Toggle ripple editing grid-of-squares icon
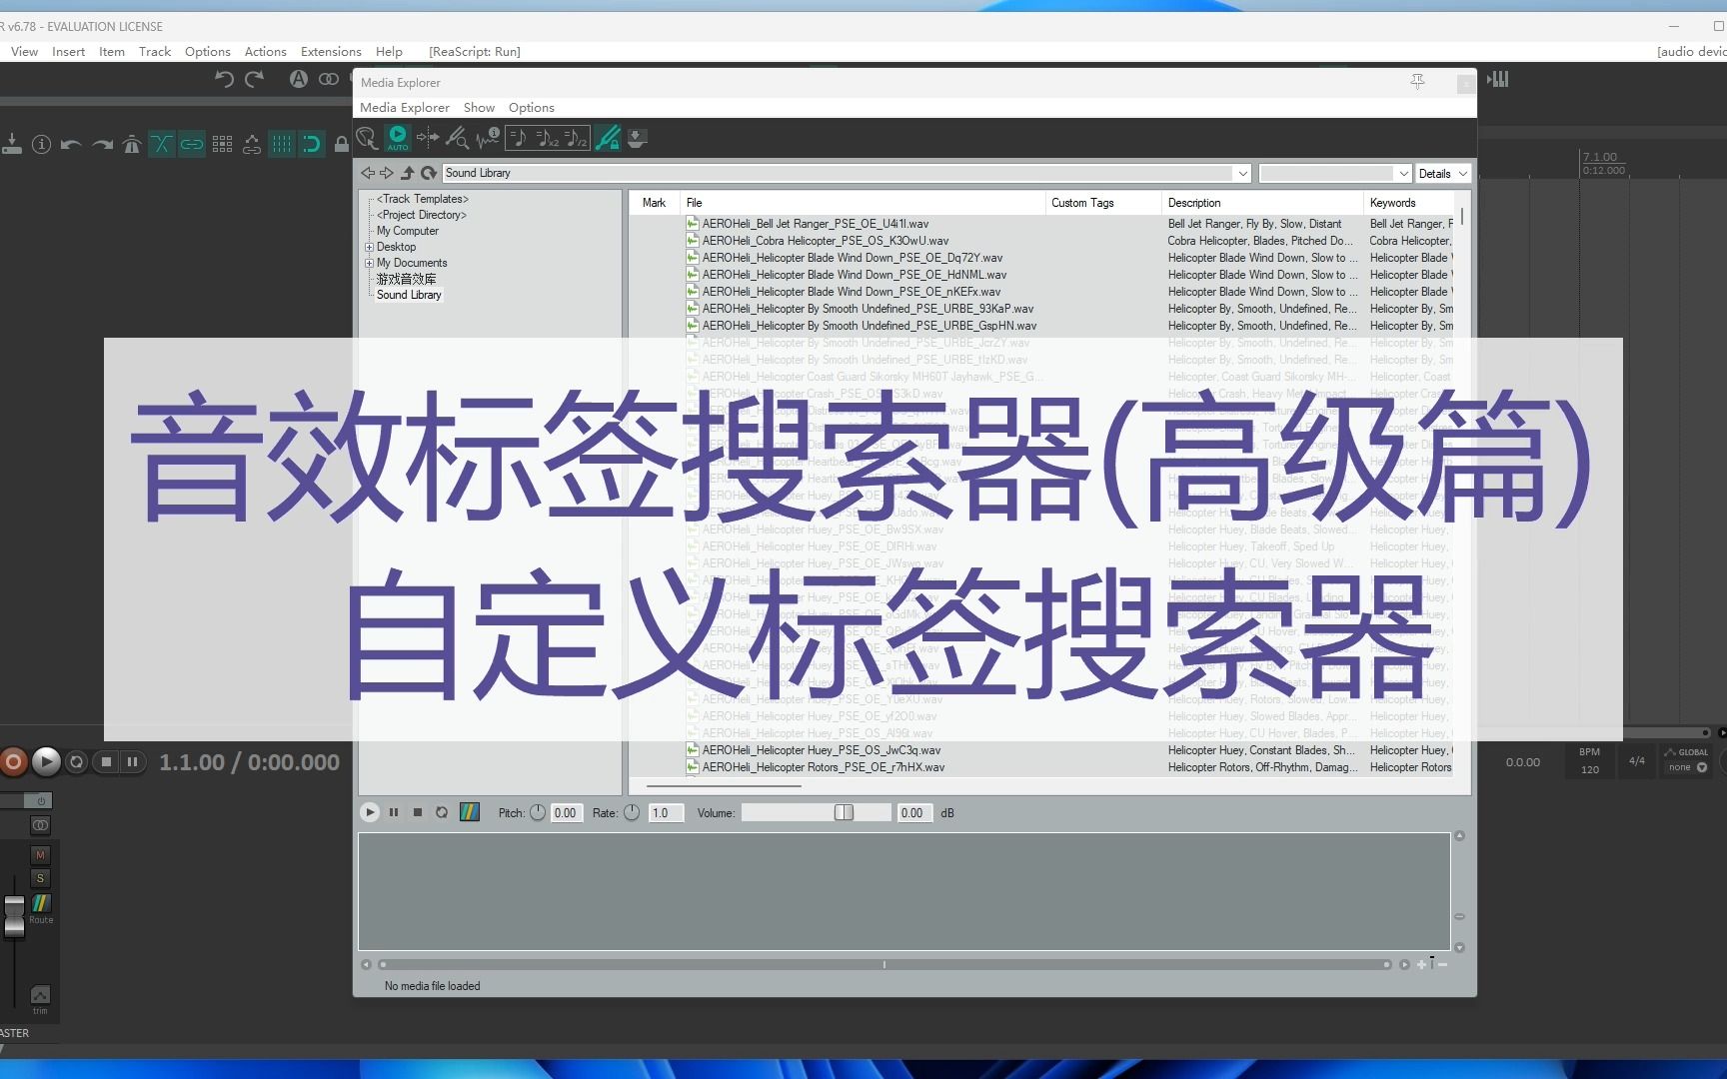Viewport: 1727px width, 1079px height. click(222, 144)
